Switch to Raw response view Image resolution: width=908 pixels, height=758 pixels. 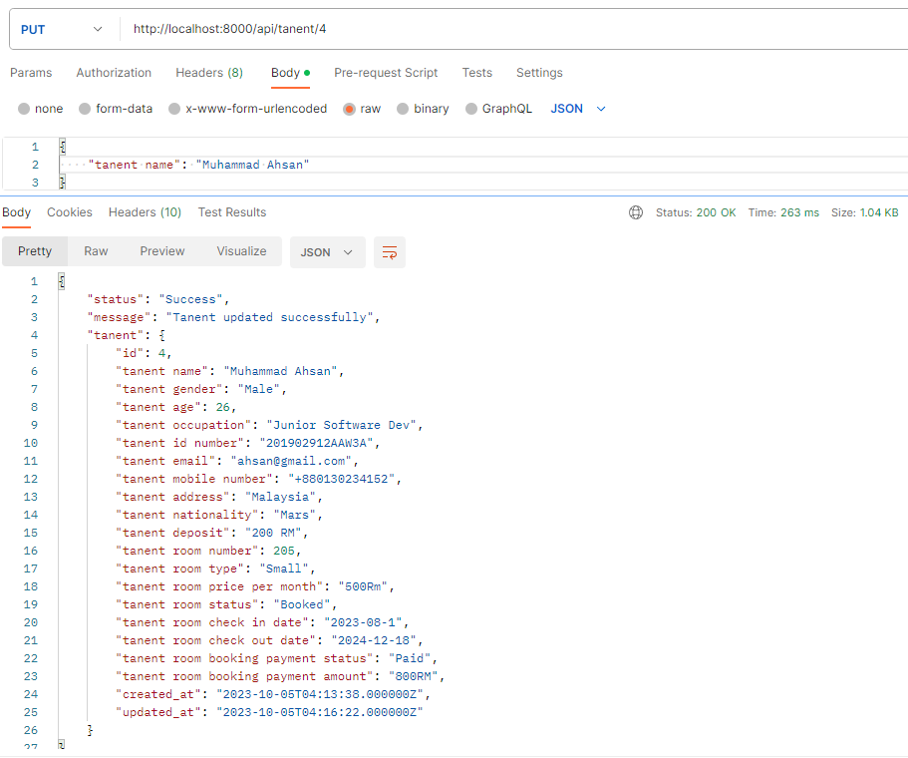pos(96,251)
